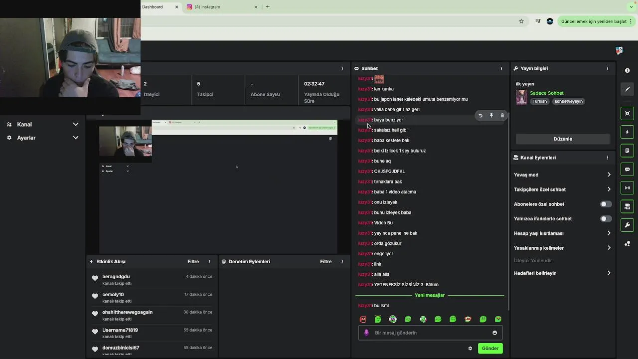
Task: Open Sohbet panel three-dot menu
Action: coord(501,68)
